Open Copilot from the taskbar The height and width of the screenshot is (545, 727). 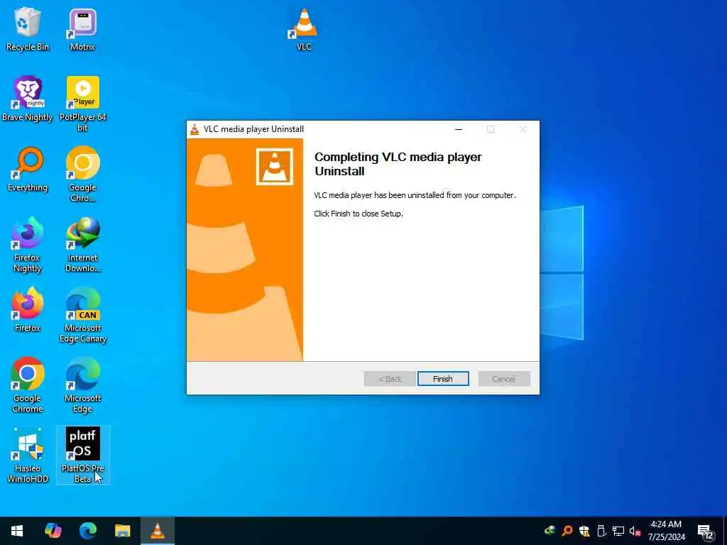[x=53, y=531]
